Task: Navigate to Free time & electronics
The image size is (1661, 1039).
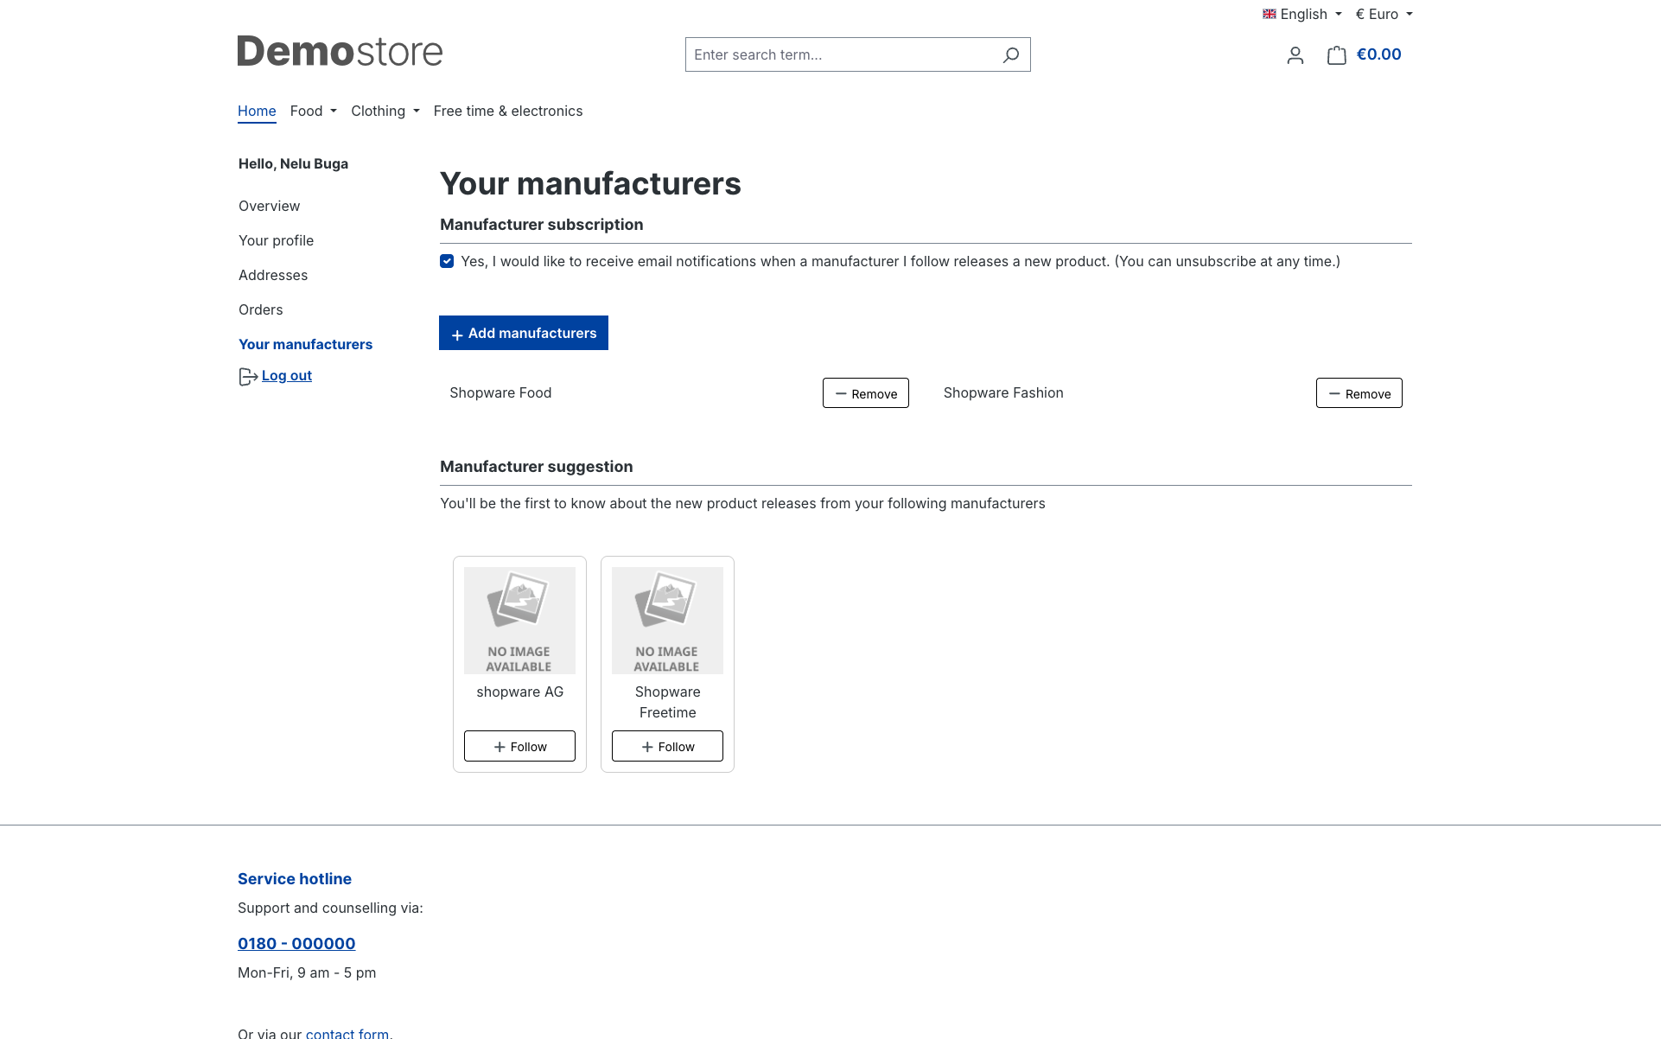Action: pyautogui.click(x=508, y=111)
